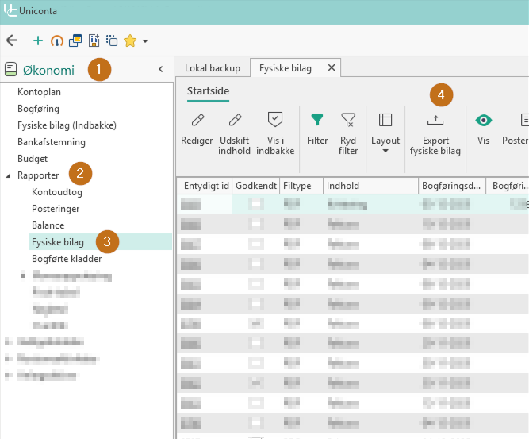The width and height of the screenshot is (529, 439).
Task: Click Udskift indhold ribbon button
Action: pyautogui.click(x=235, y=133)
